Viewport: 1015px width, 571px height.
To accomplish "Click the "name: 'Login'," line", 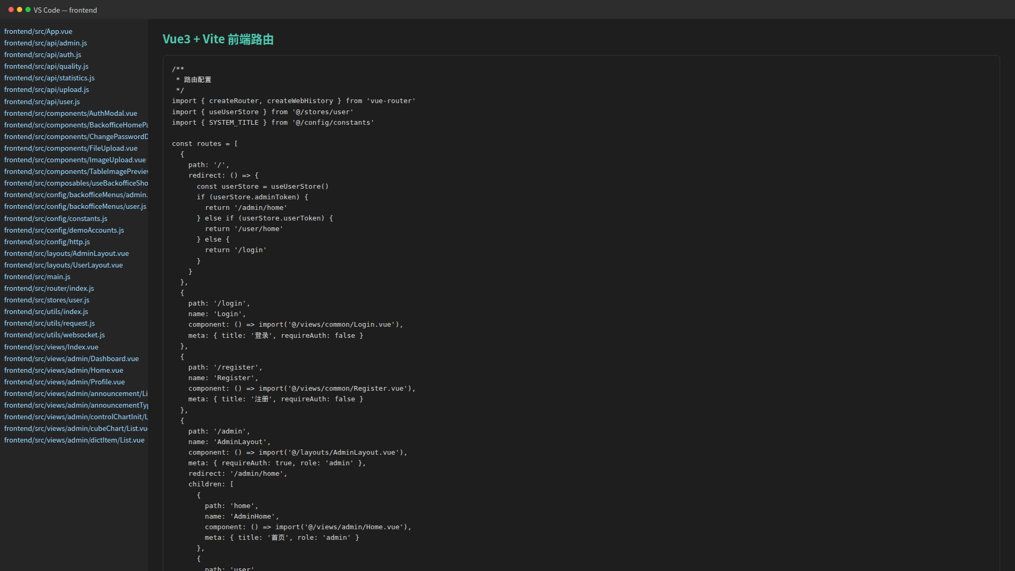I will [x=217, y=314].
